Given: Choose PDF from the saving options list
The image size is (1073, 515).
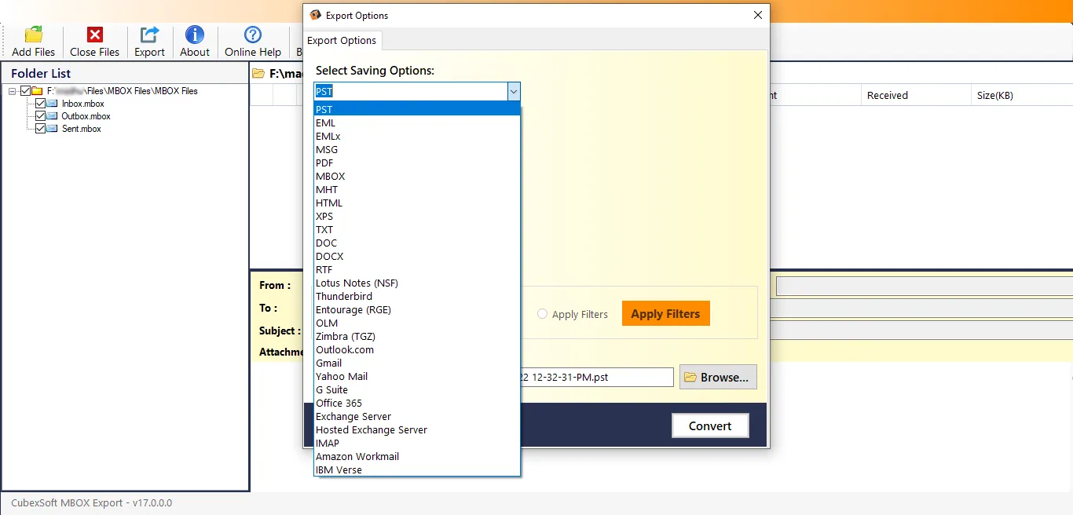Looking at the screenshot, I should click(x=417, y=163).
